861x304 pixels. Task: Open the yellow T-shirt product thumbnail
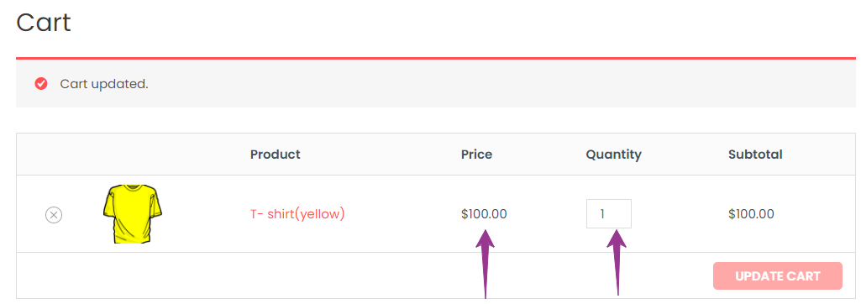pos(133,214)
